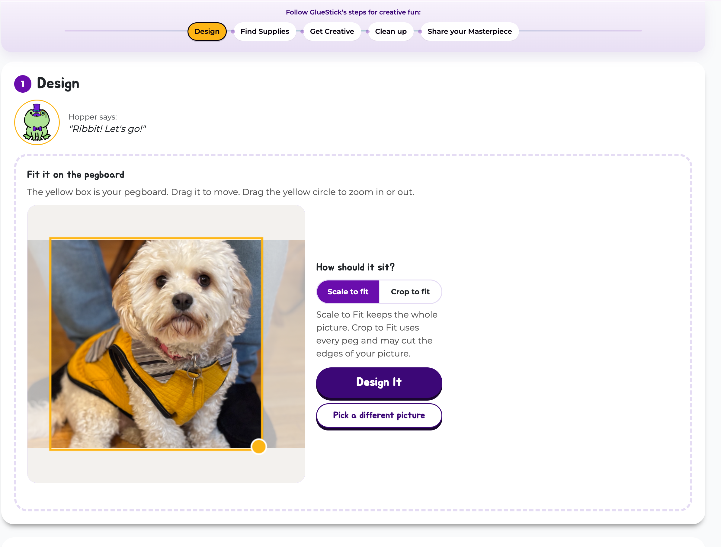Viewport: 721px width, 547px height.
Task: Click the yellow zoom circle handle
Action: (x=259, y=446)
